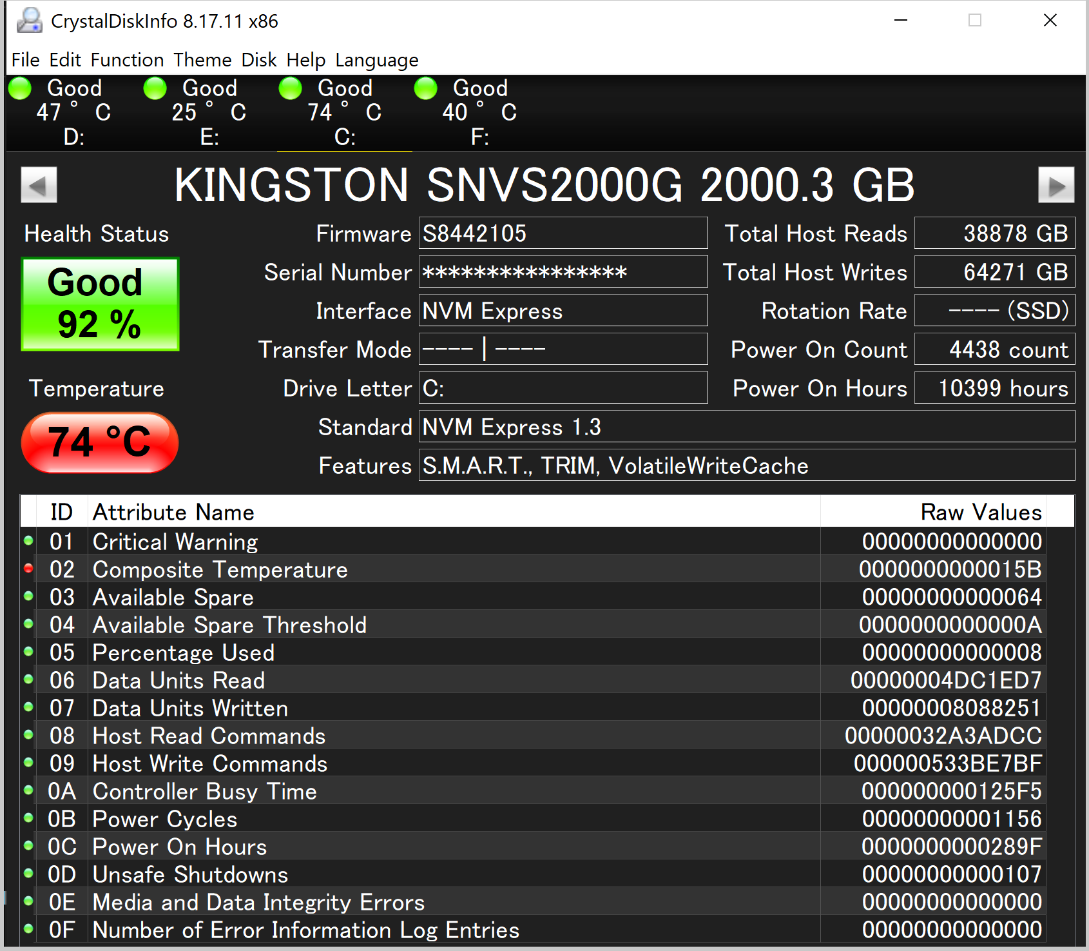The height and width of the screenshot is (951, 1089).
Task: Select the Media and Data Integrity Errors row
Action: (534, 902)
